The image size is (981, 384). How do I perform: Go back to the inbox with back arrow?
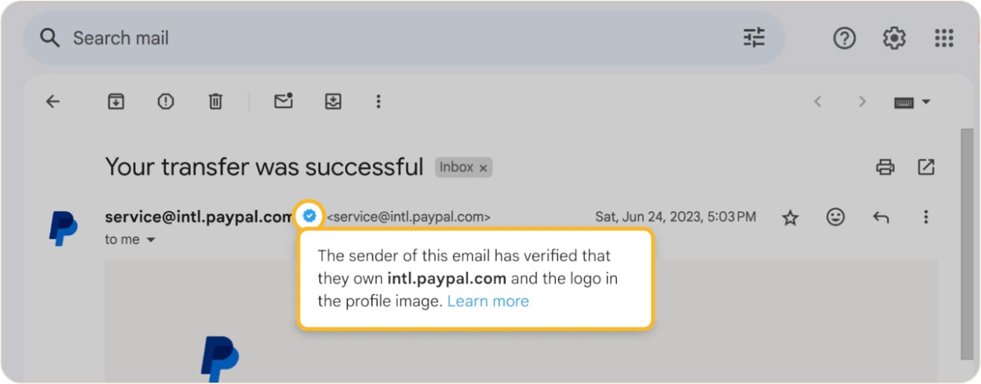(53, 101)
